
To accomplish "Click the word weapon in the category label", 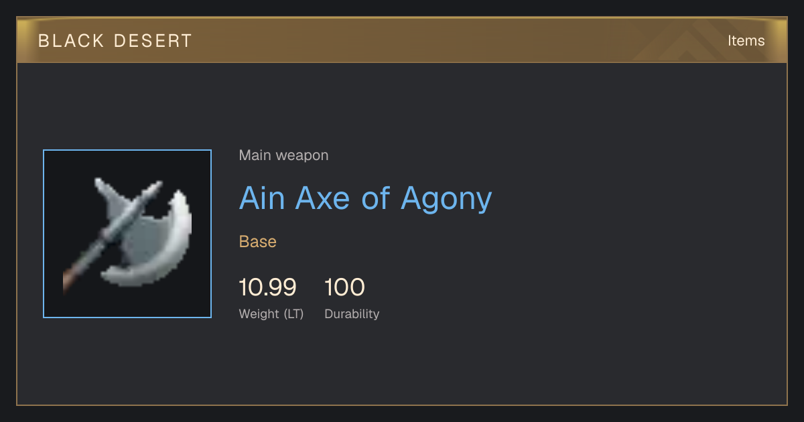I will click(x=303, y=156).
